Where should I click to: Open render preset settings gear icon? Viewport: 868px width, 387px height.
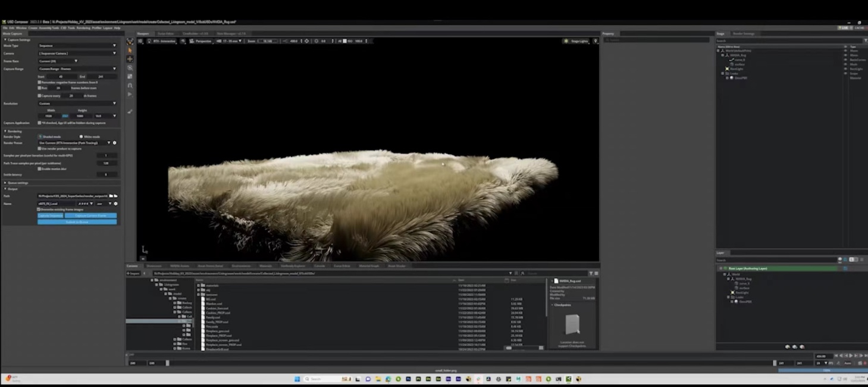115,143
